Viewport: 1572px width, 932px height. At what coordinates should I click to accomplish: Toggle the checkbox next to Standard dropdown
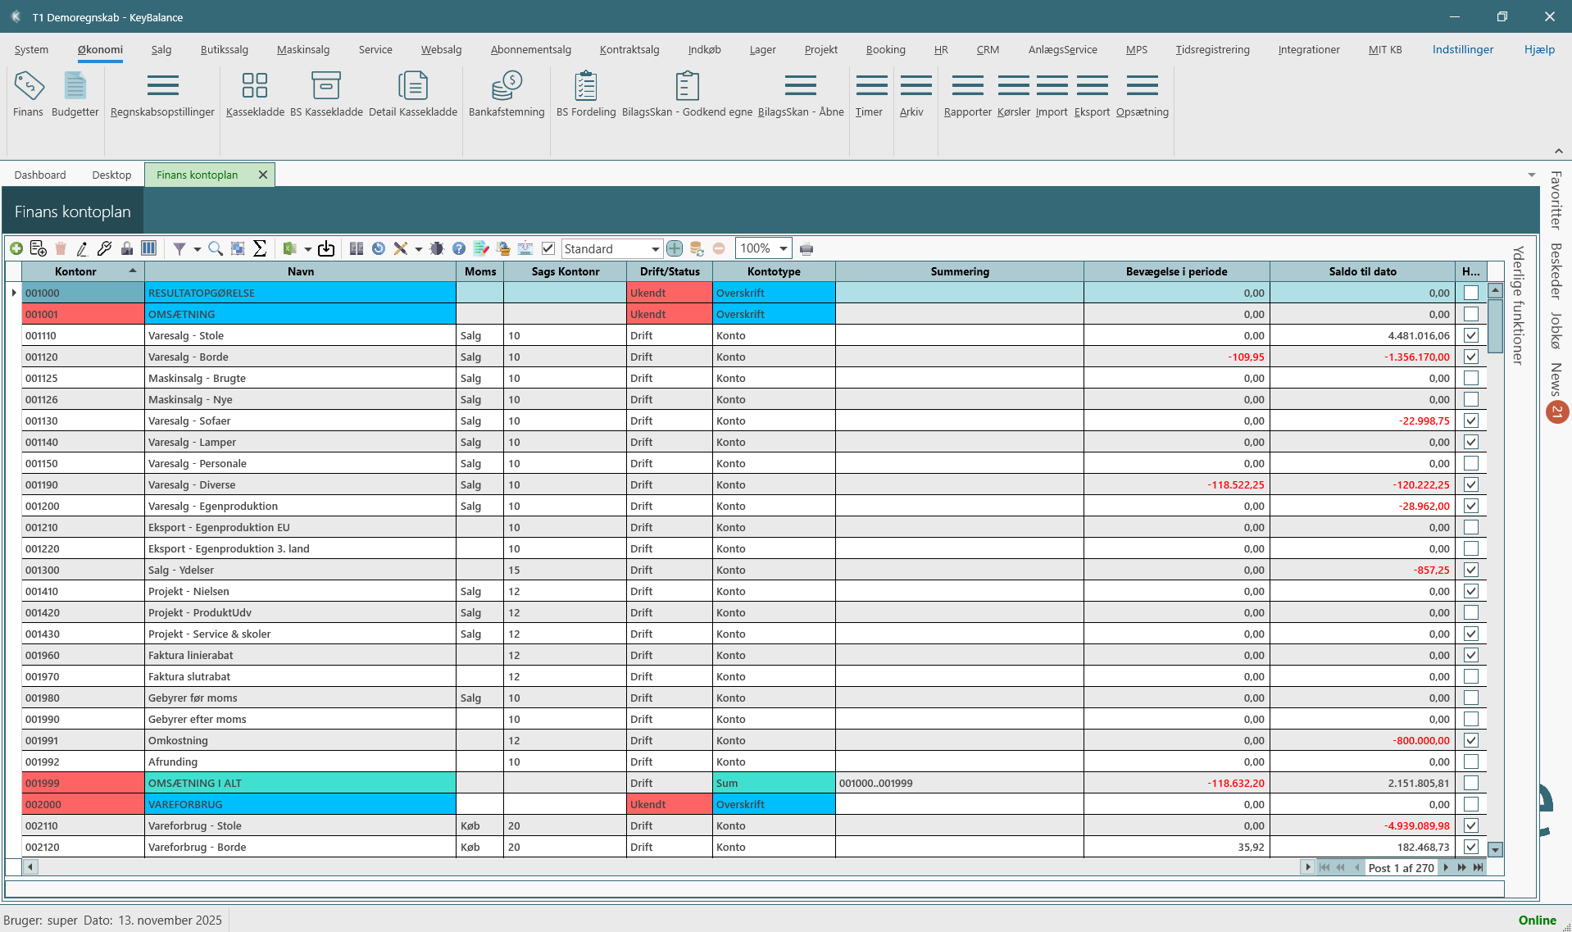pos(548,248)
